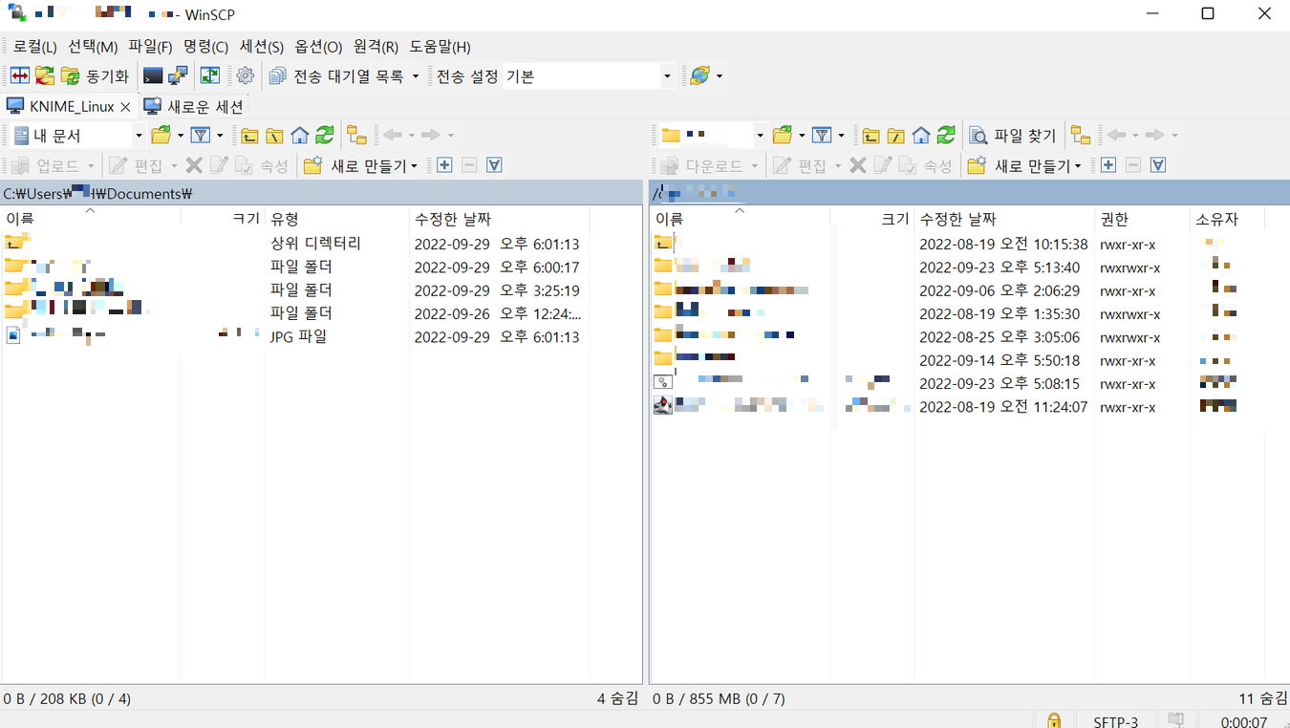This screenshot has height=728, width=1290.
Task: Open the 세션(S) menu
Action: click(262, 47)
